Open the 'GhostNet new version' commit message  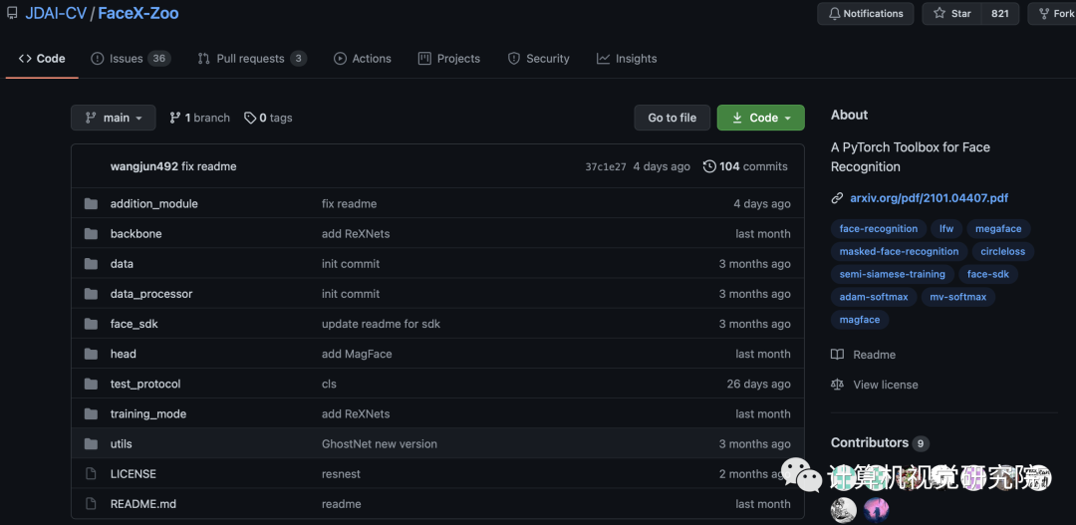[380, 444]
